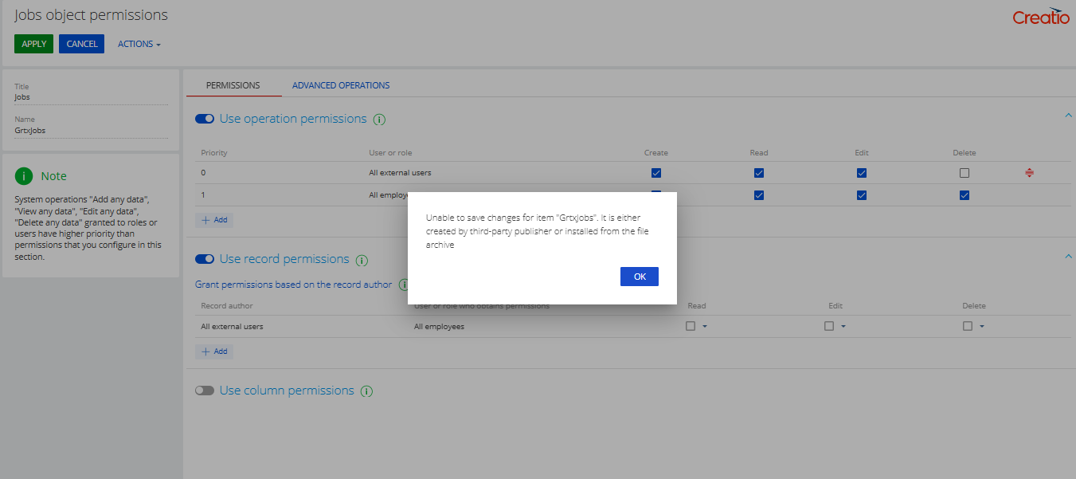Select the Permissions tab
1076x479 pixels.
tap(233, 85)
